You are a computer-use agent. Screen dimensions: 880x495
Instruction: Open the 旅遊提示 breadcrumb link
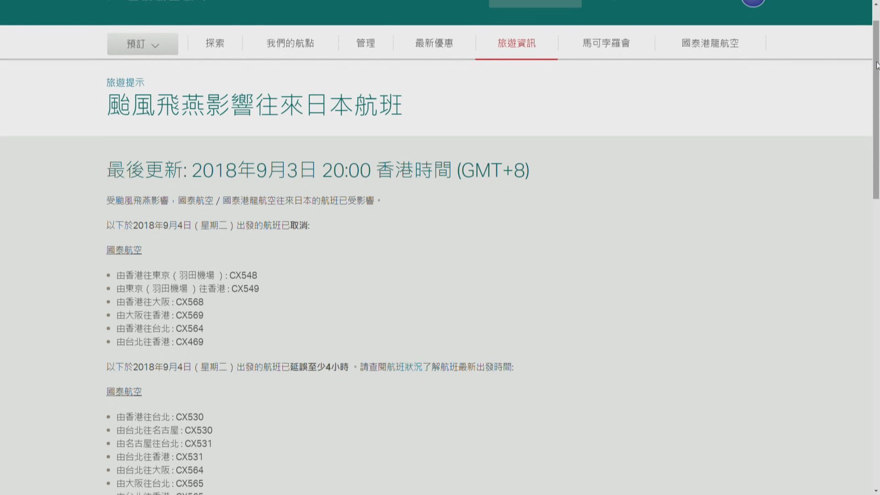click(125, 82)
